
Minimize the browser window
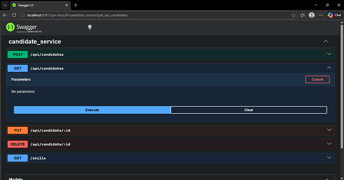316,5
